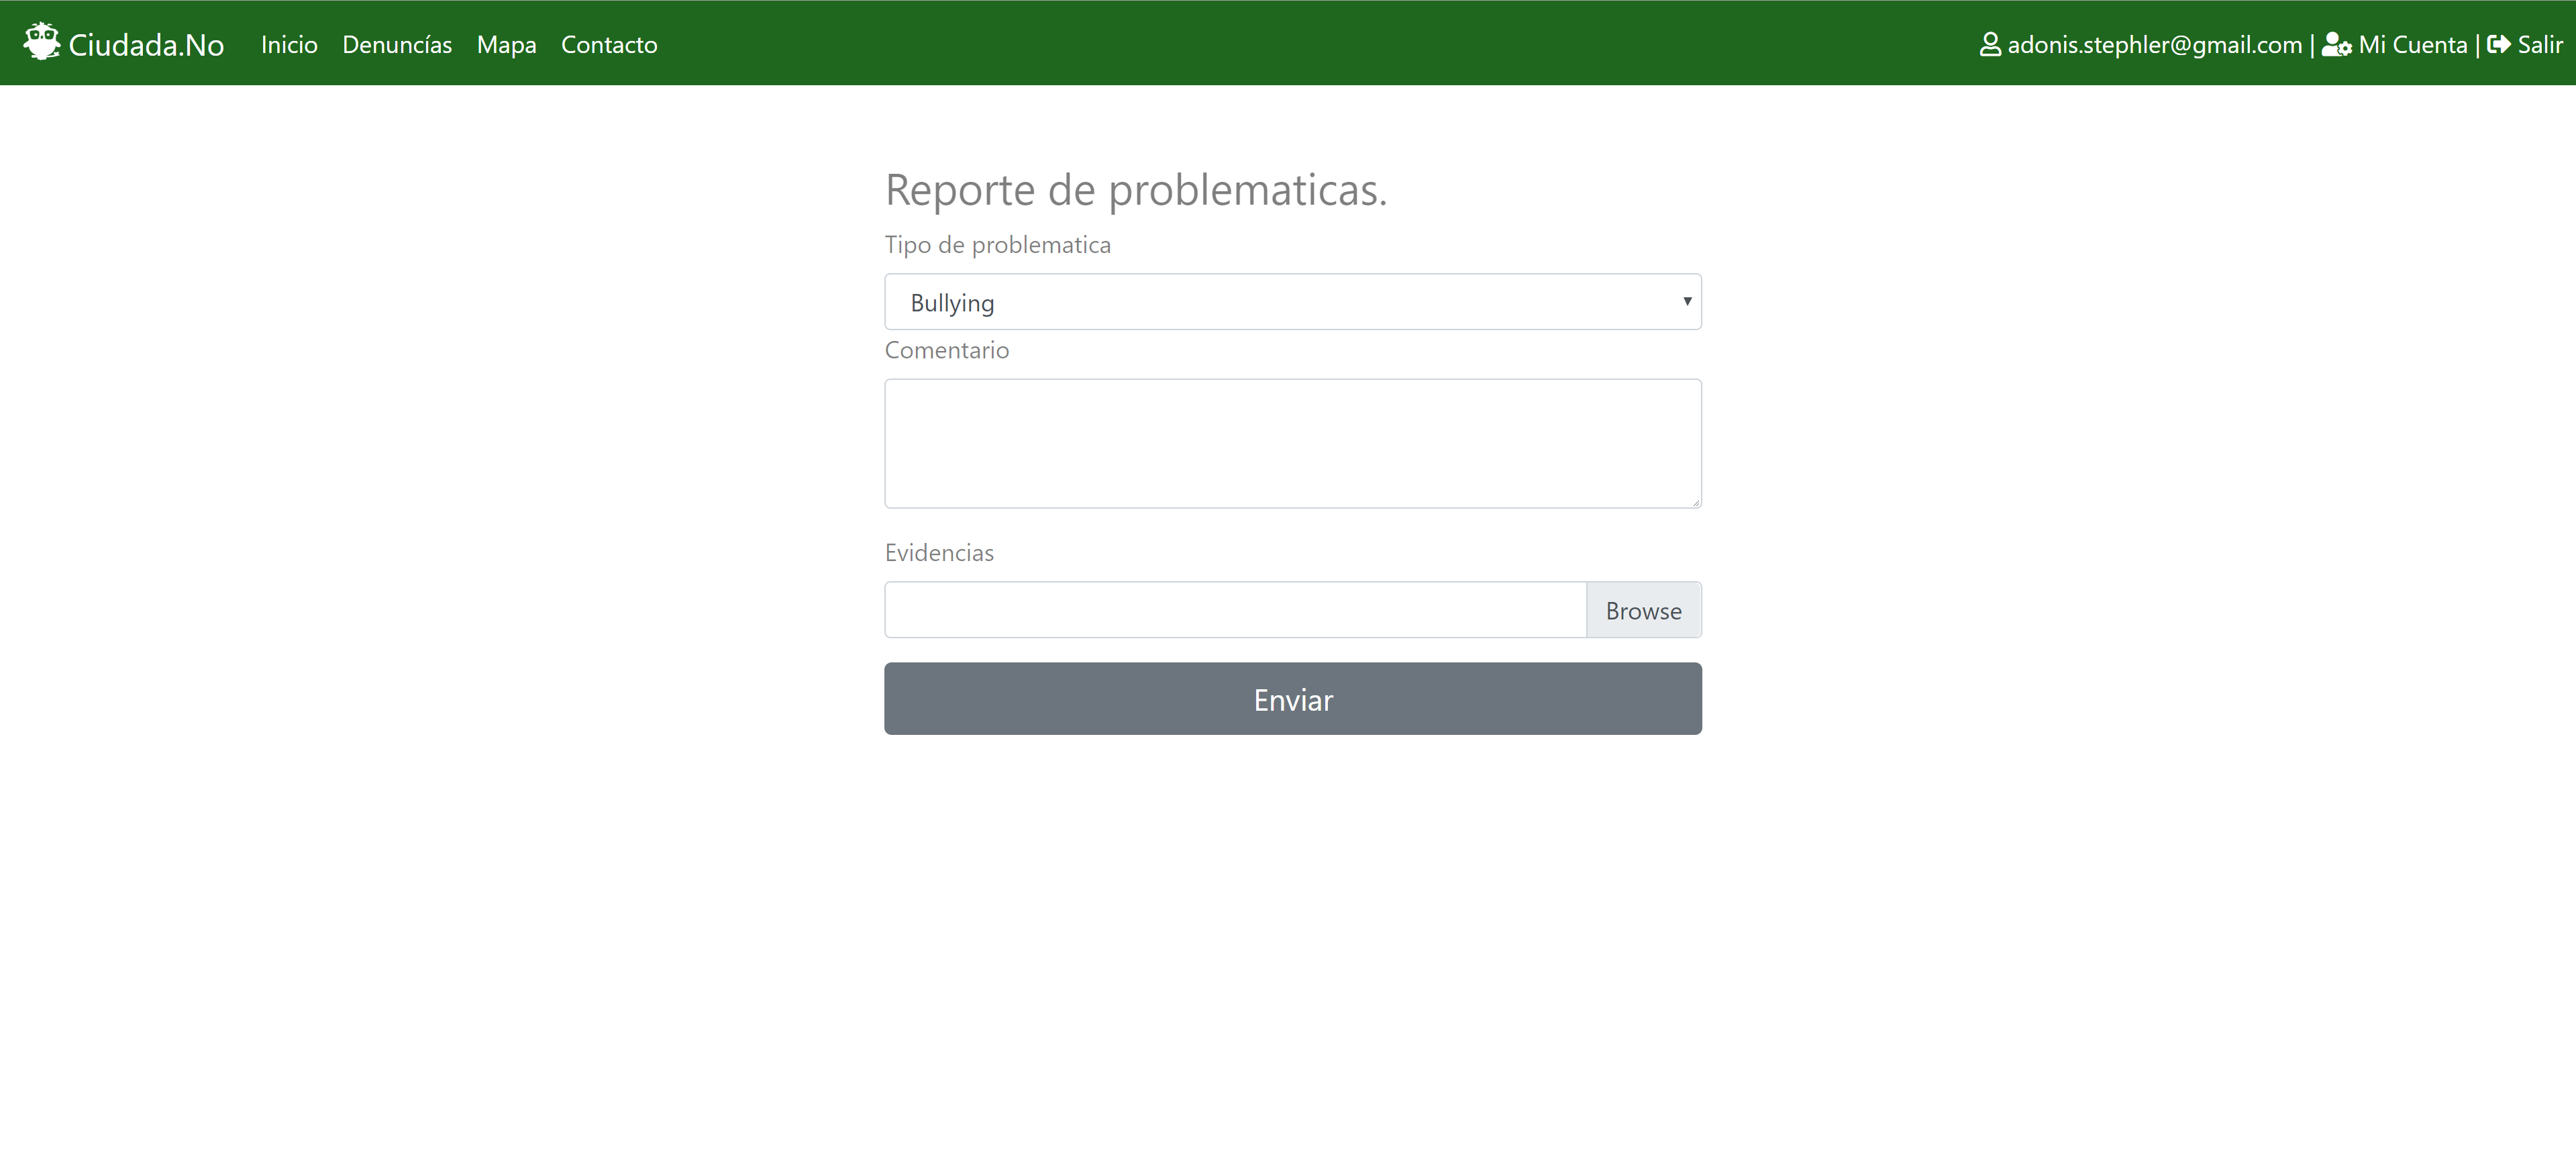
Task: Click the owl logo icon
Action: pos(41,42)
